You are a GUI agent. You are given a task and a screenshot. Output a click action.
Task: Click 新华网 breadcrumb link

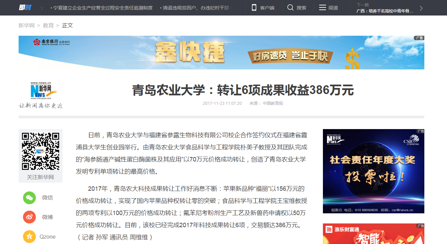pos(26,25)
